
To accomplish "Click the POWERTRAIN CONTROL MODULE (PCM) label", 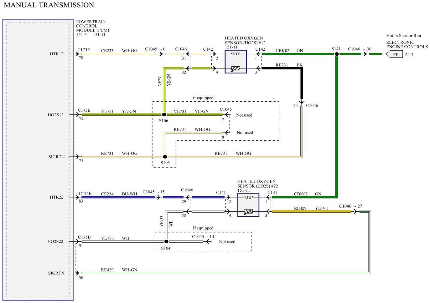I will click(92, 26).
